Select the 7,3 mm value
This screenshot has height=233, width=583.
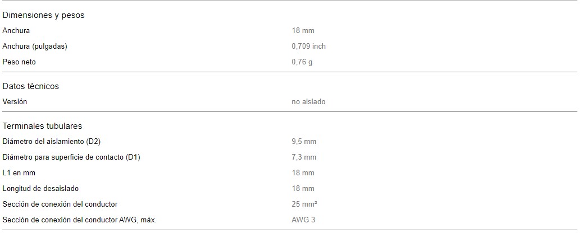pos(304,157)
